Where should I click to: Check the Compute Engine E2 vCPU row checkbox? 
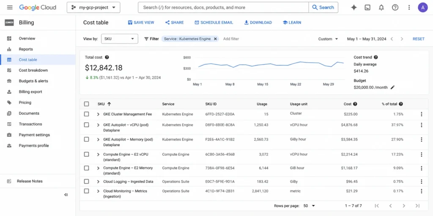pyautogui.click(x=86, y=154)
